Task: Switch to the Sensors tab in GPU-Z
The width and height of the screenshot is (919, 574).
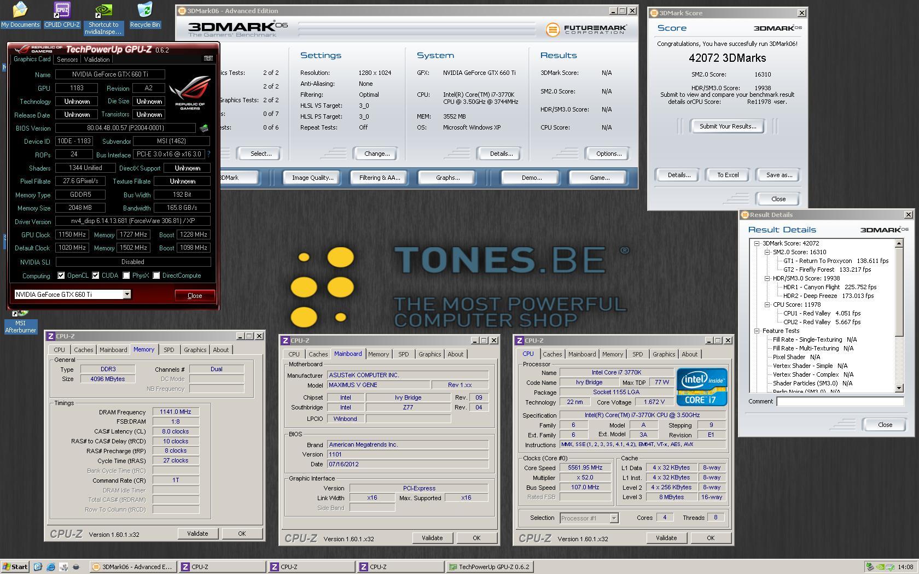Action: (x=67, y=60)
